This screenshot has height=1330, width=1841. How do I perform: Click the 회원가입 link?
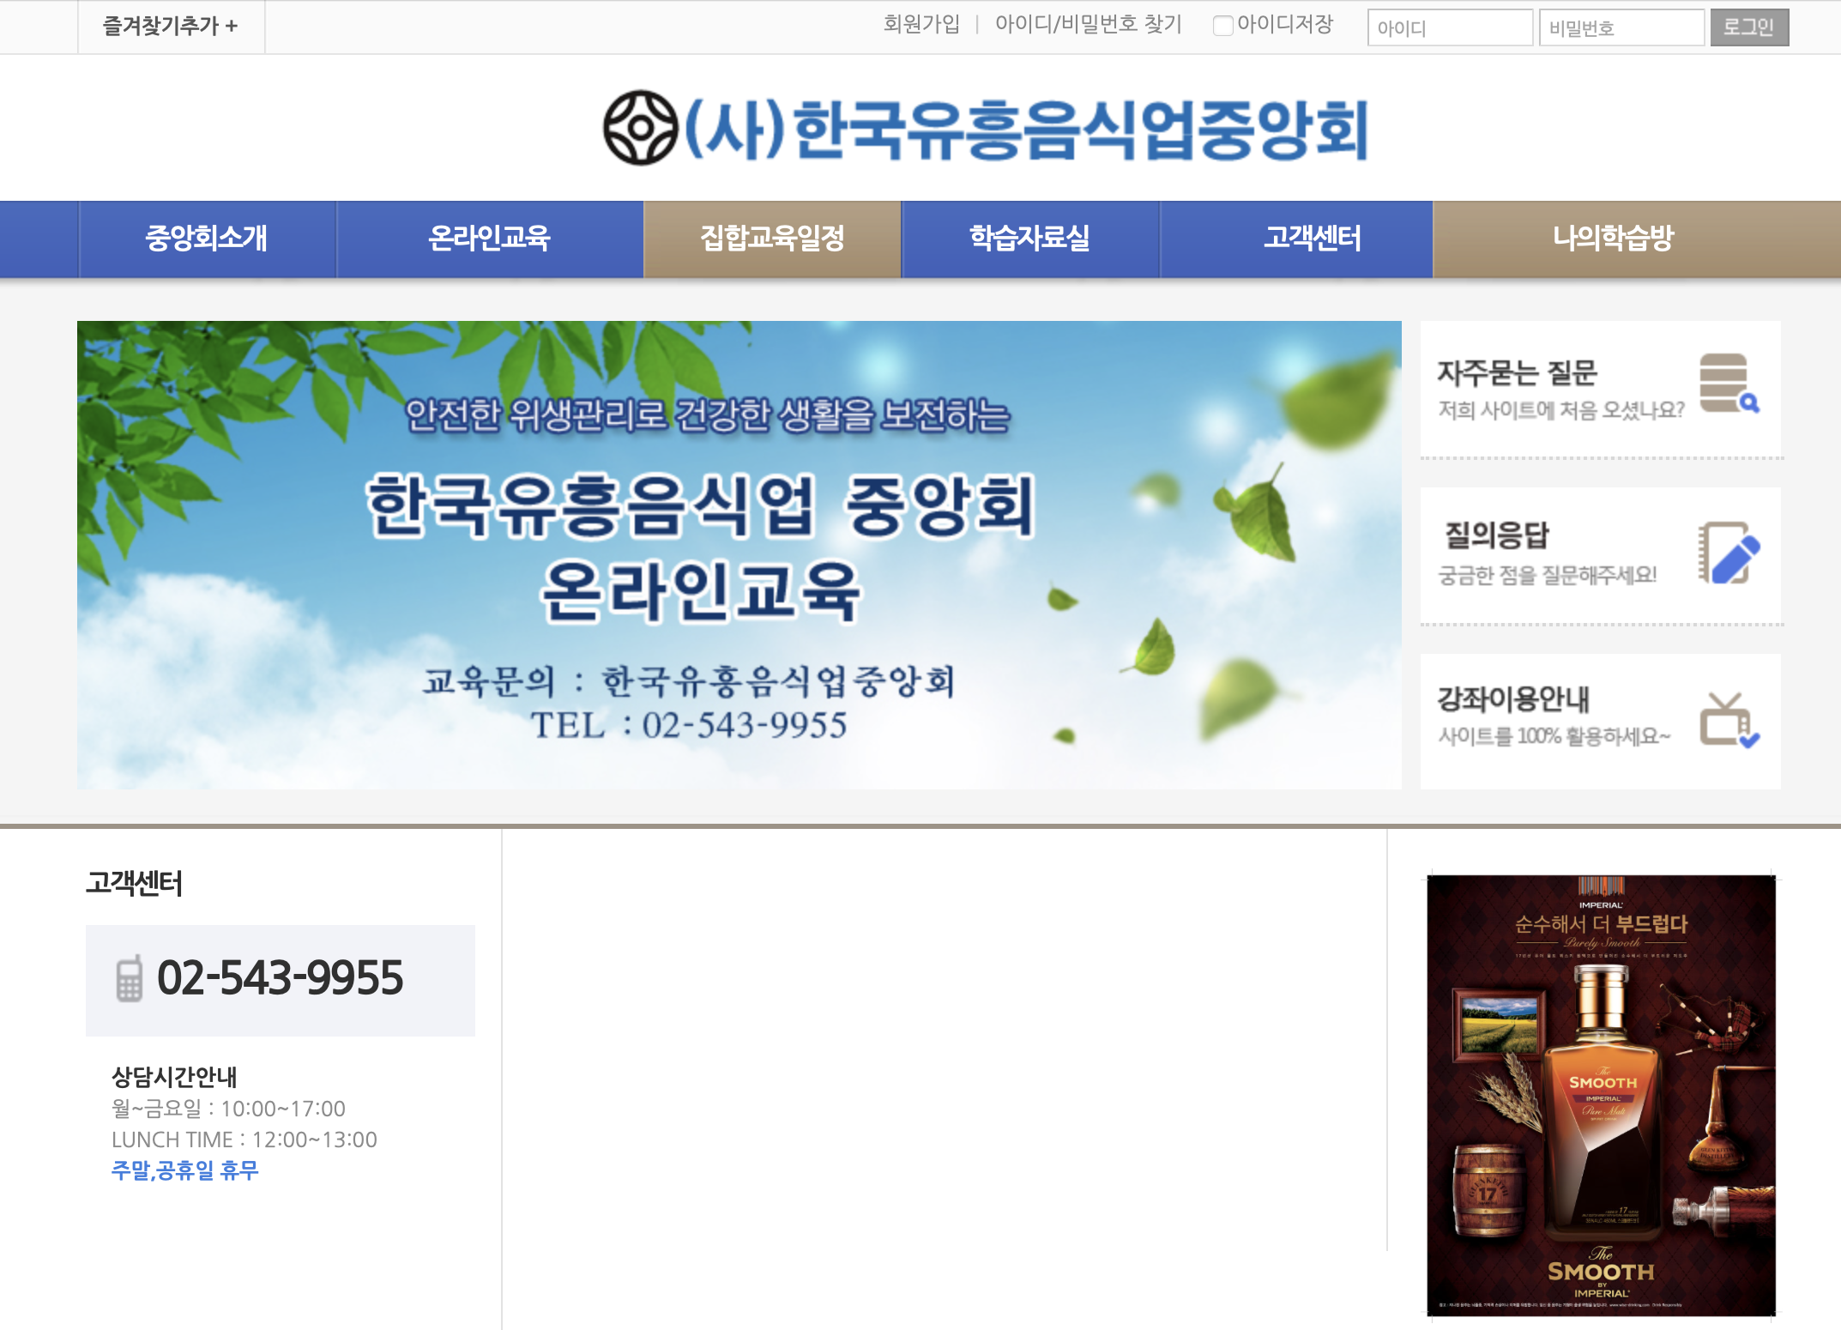tap(921, 24)
